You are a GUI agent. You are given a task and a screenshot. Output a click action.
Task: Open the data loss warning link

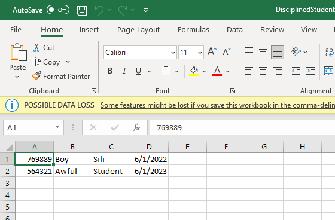(x=218, y=105)
